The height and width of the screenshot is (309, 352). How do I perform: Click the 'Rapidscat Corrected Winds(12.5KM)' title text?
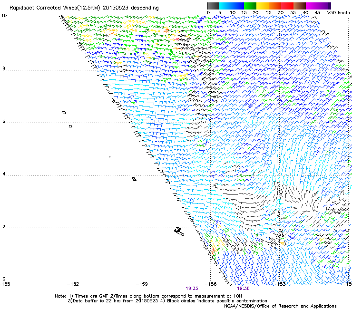point(55,8)
